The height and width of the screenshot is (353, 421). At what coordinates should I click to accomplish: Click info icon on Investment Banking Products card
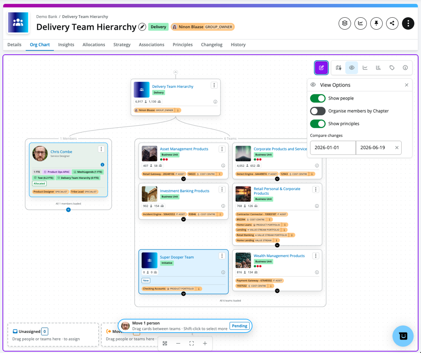pyautogui.click(x=223, y=206)
